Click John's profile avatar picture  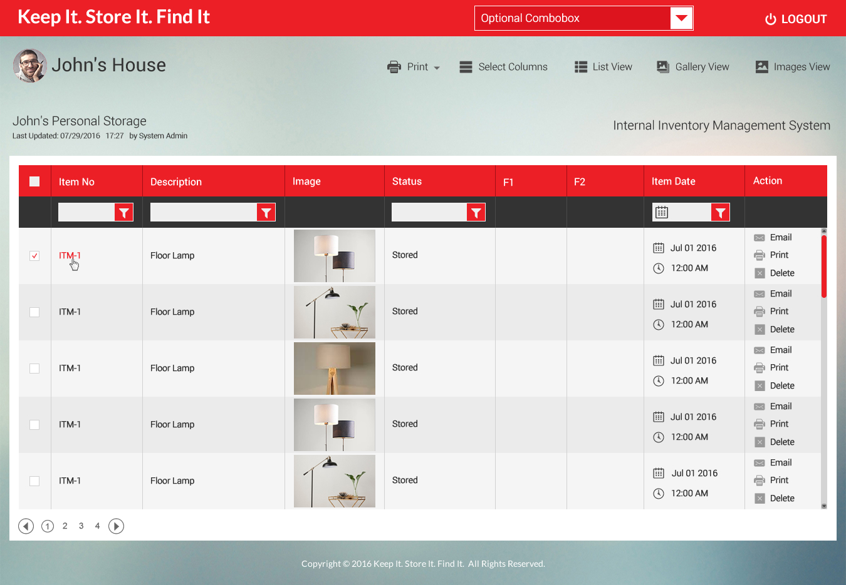30,66
